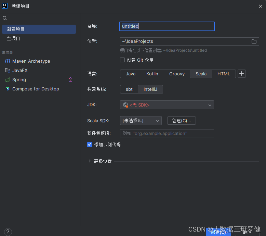Click the JavaFX generator icon
Viewport: 266px width, 236px height.
(8, 70)
